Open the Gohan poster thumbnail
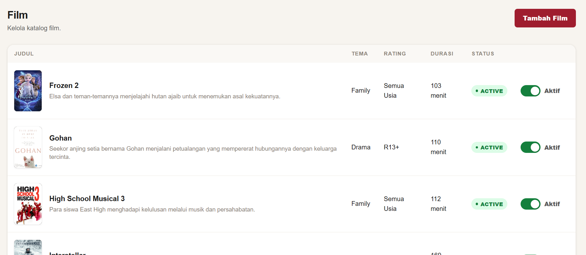Screen dimensions: 586x255 (28, 147)
